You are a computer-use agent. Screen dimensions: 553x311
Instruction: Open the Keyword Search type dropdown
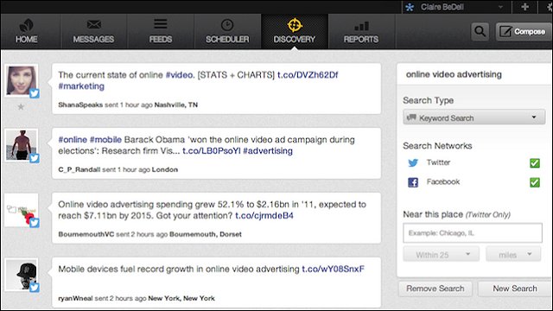(474, 117)
